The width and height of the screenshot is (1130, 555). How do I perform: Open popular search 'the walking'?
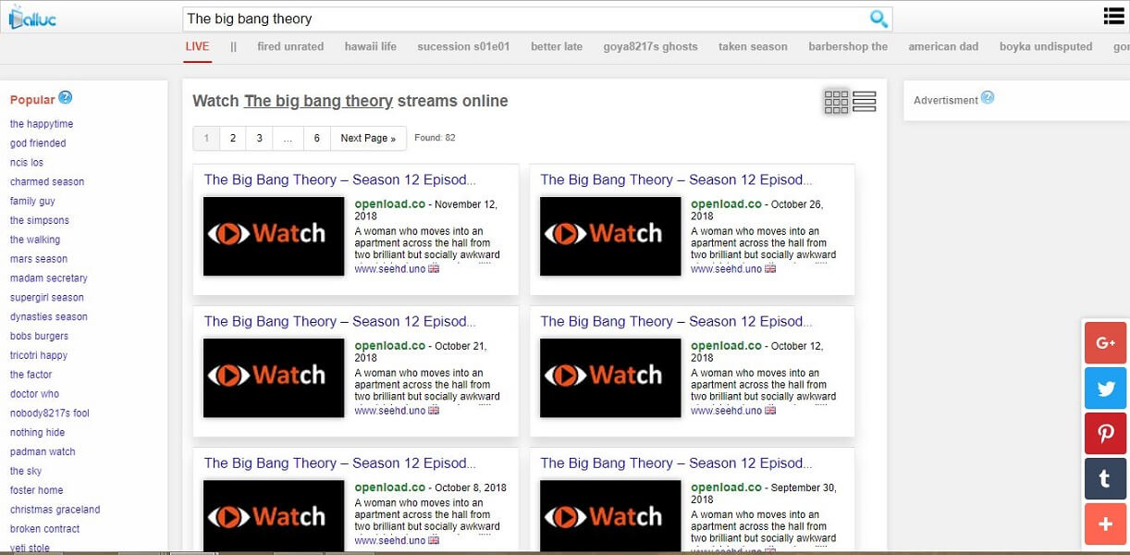(x=35, y=240)
